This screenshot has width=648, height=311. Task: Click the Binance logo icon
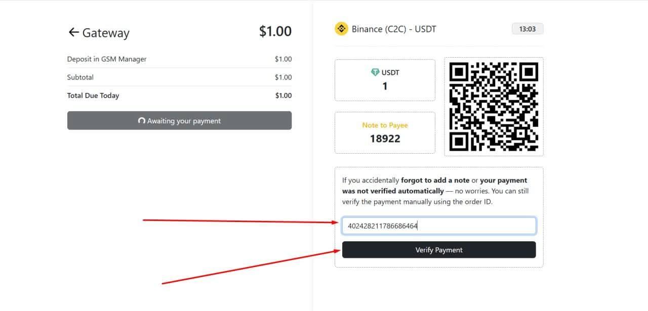pyautogui.click(x=342, y=29)
